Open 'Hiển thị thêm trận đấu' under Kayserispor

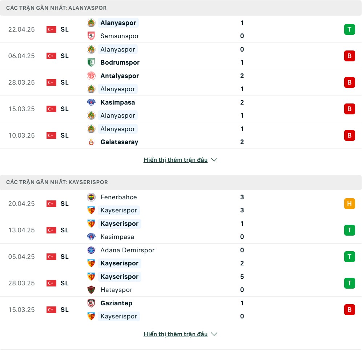(x=176, y=334)
